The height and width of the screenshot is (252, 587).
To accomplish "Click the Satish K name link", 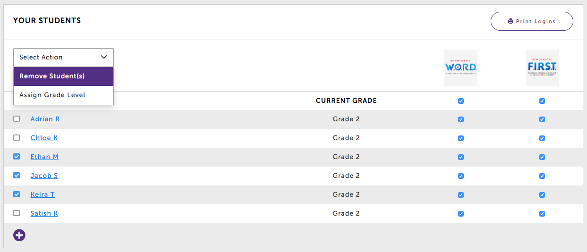I will pyautogui.click(x=44, y=213).
